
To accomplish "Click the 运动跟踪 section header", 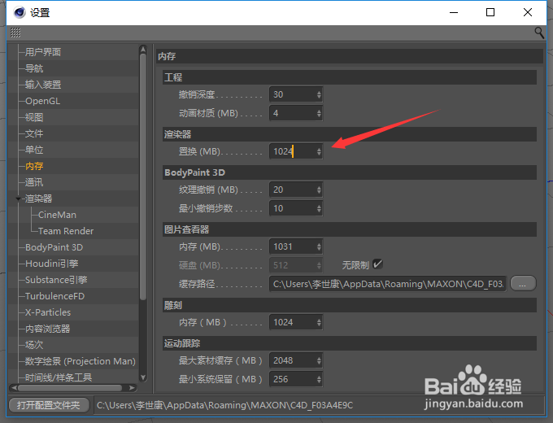I will point(350,343).
